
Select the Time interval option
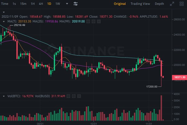5,4
